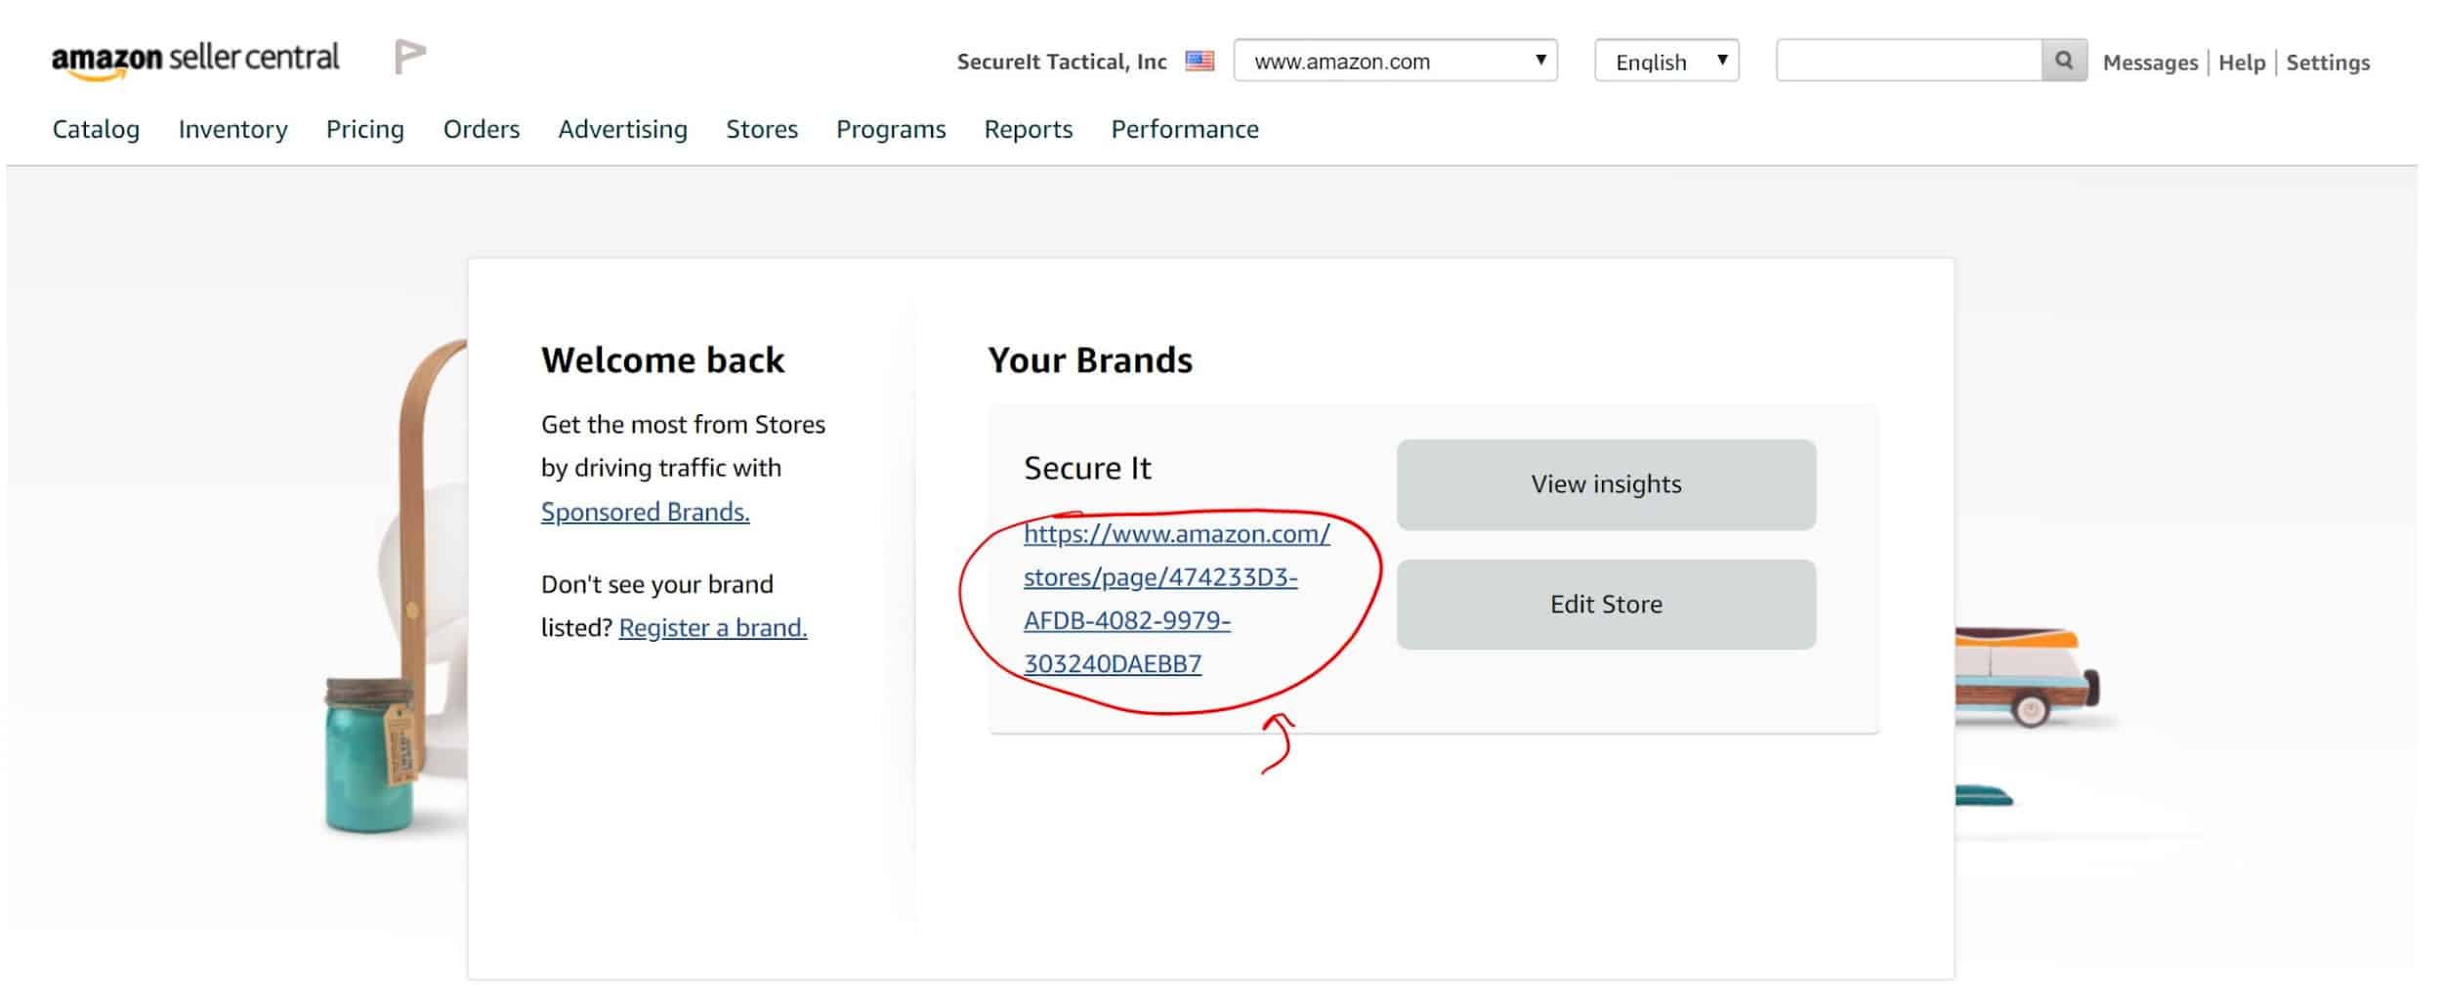Image resolution: width=2442 pixels, height=1006 pixels.
Task: Open the Advertising menu
Action: [623, 129]
